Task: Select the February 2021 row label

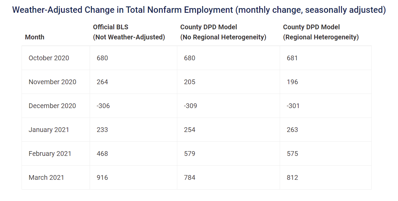Action: (50, 154)
